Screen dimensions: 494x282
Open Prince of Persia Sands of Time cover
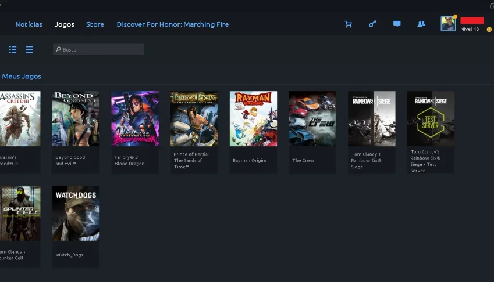click(194, 119)
